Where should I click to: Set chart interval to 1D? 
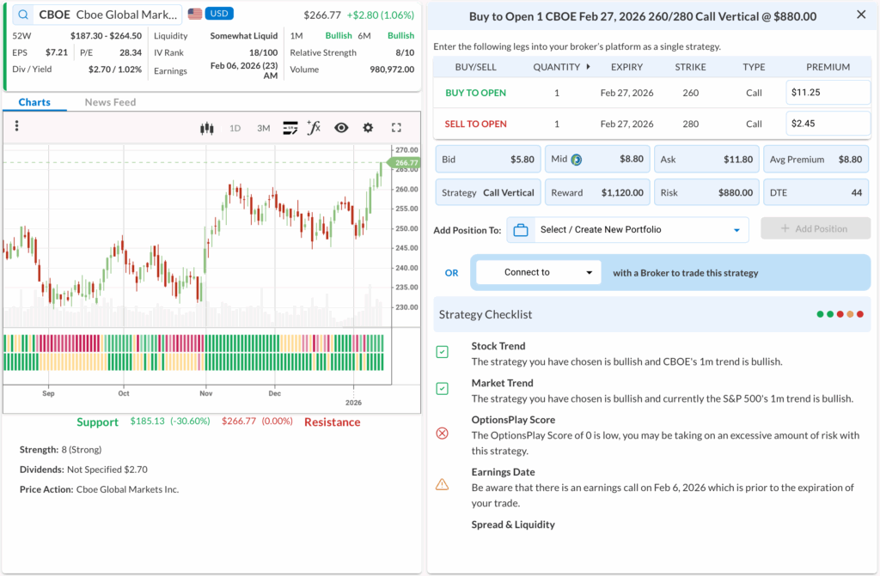click(x=235, y=128)
